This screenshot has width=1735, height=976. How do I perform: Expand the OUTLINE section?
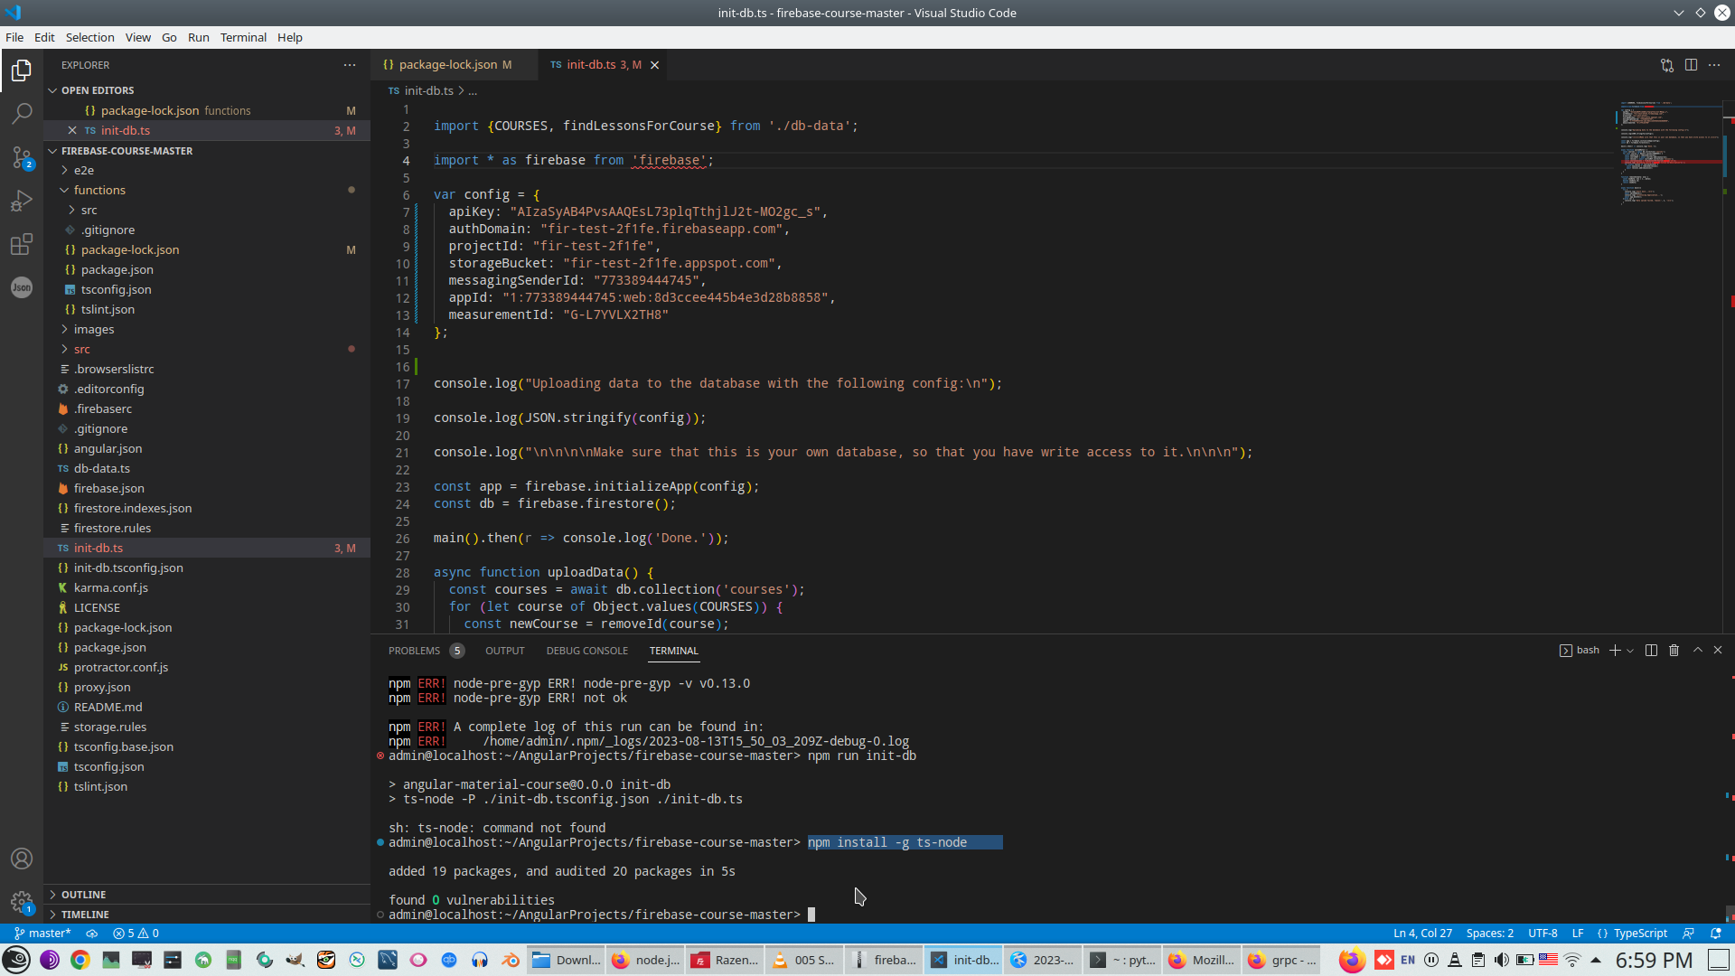83,895
